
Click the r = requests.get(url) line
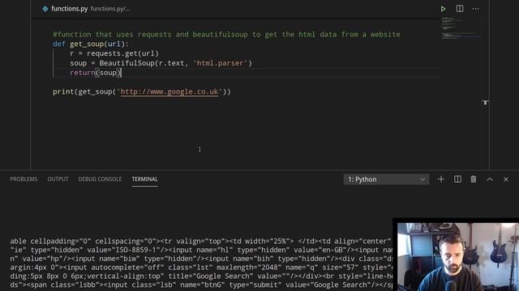(x=114, y=53)
